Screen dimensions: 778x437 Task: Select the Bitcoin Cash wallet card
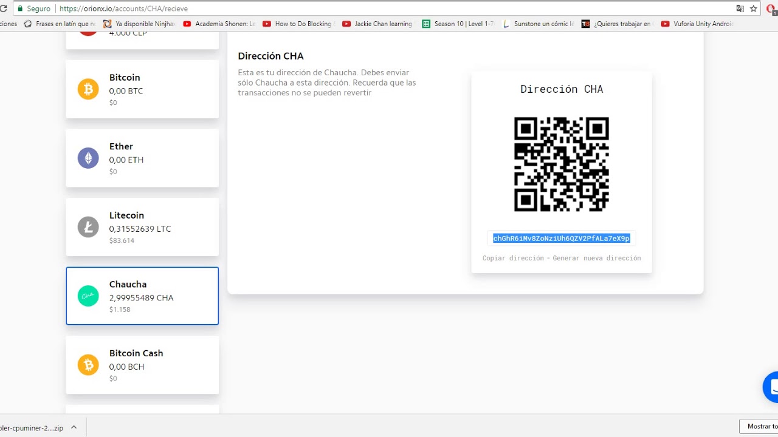click(x=142, y=365)
